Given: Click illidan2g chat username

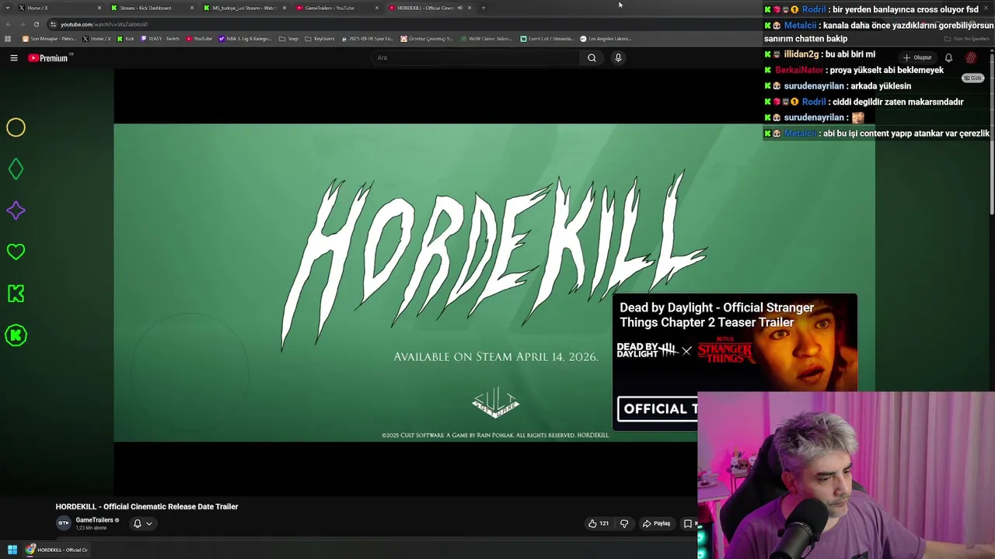Looking at the screenshot, I should pos(801,54).
